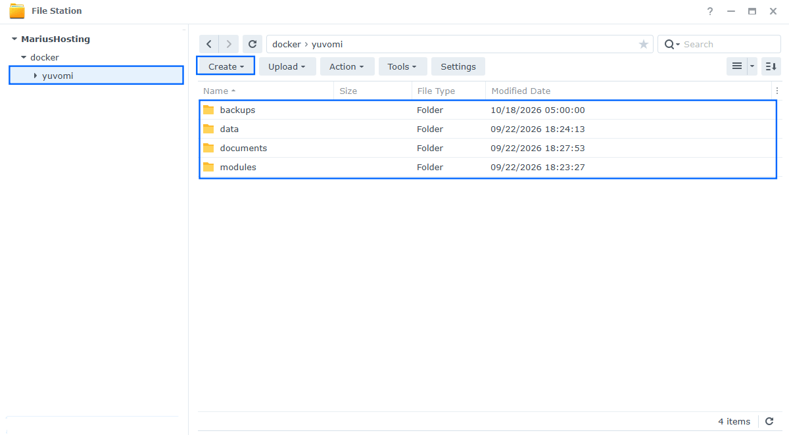Click documents date 09/22/2026 18:27:53
789x435 pixels.
coord(538,148)
